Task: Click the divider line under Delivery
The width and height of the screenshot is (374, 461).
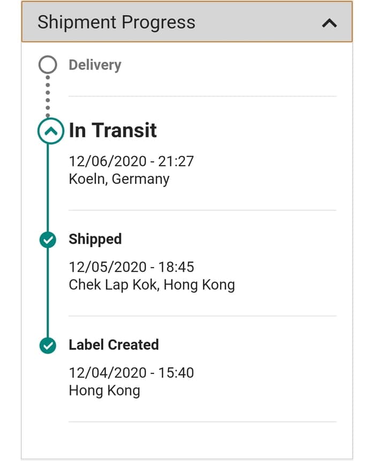Action: pyautogui.click(x=202, y=96)
